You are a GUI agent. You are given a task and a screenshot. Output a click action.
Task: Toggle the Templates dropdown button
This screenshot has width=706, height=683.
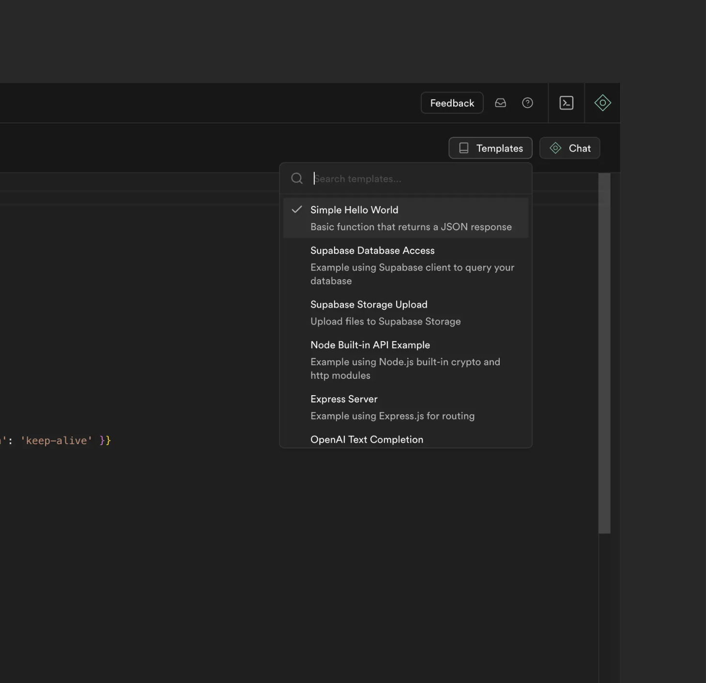491,148
